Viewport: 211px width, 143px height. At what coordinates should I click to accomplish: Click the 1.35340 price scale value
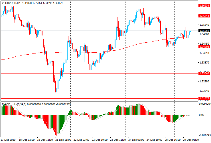204,25
